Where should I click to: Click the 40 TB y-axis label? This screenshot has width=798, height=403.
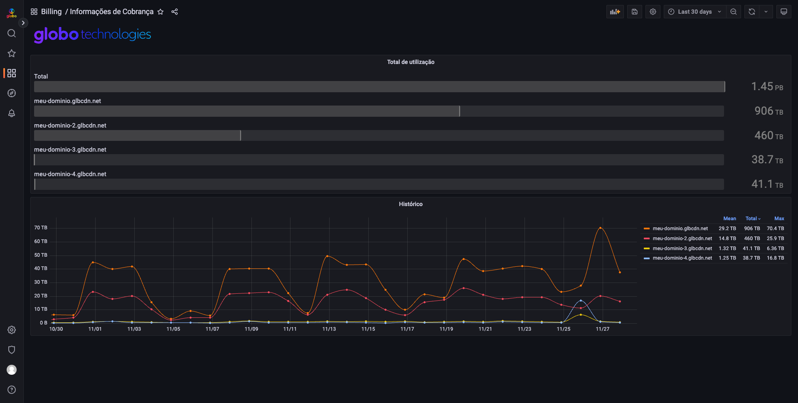pos(41,268)
